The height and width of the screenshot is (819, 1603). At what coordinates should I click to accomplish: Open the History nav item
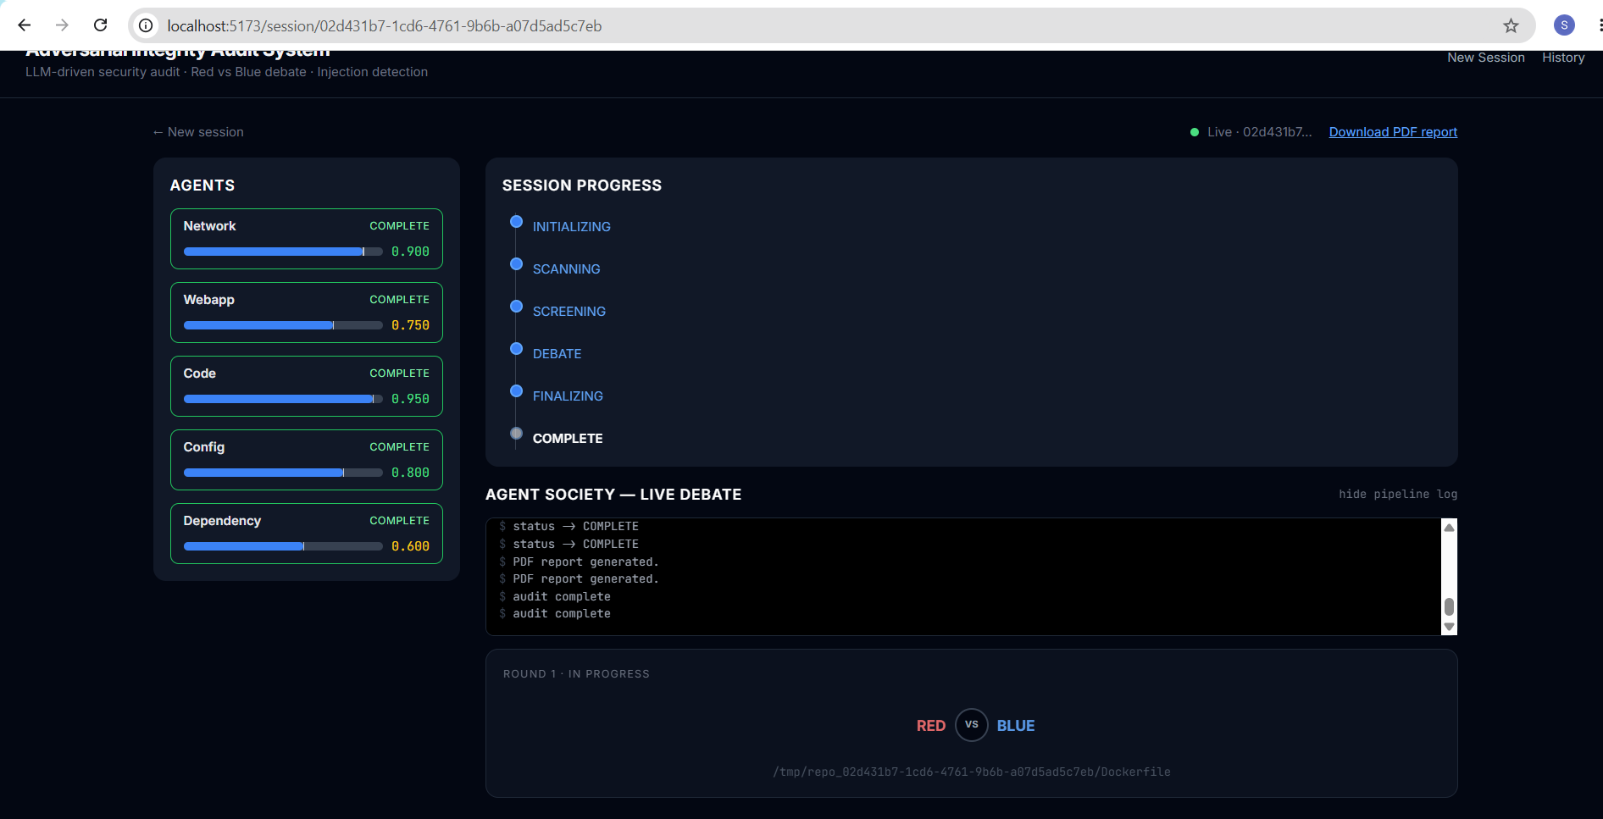tap(1563, 58)
